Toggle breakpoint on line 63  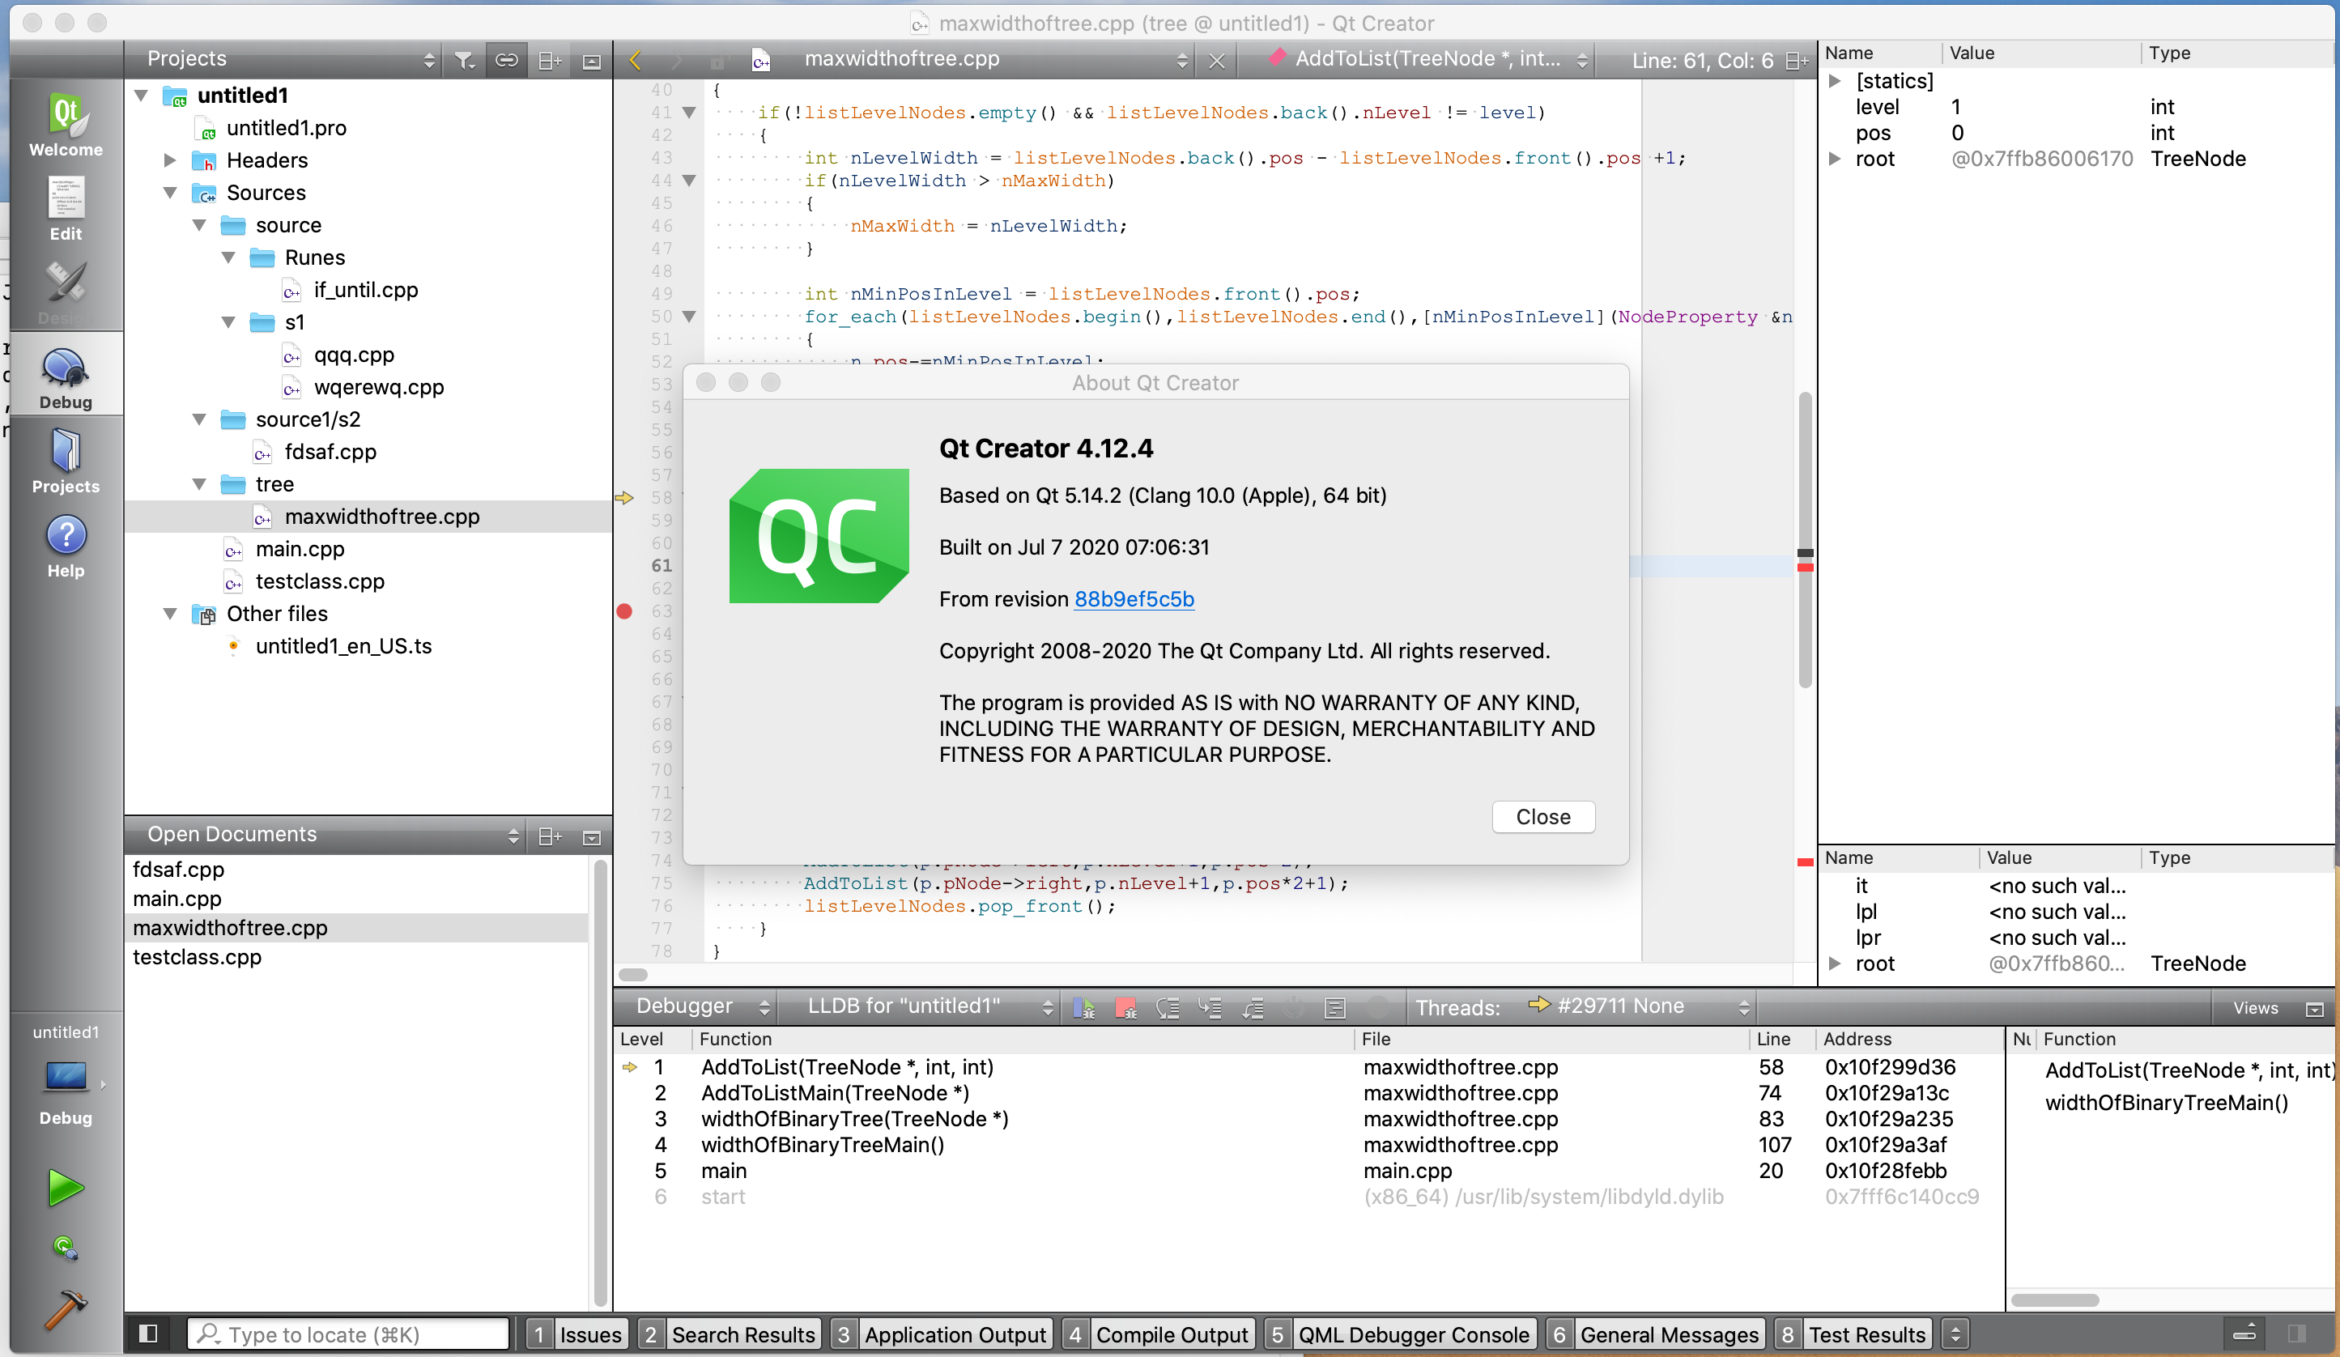[625, 611]
